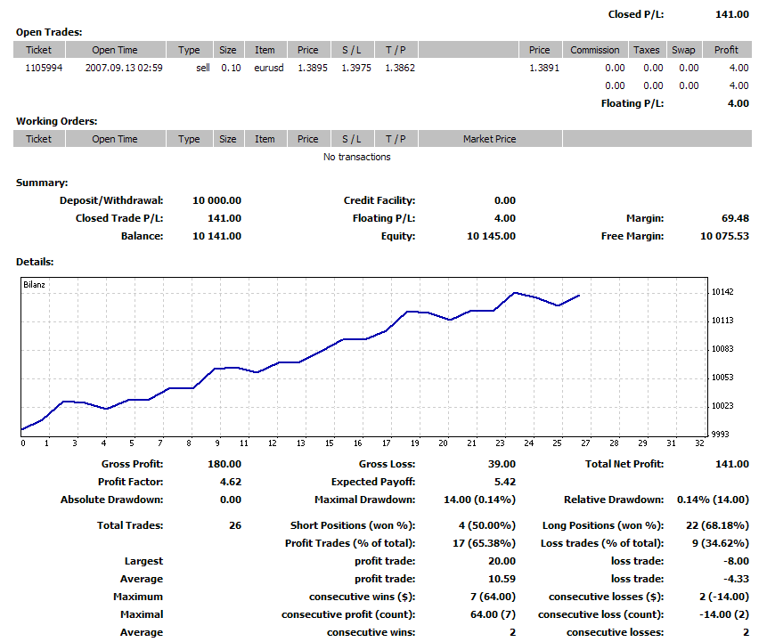The height and width of the screenshot is (642, 767).
Task: Click the Profit Factor value 4.62
Action: pyautogui.click(x=231, y=482)
